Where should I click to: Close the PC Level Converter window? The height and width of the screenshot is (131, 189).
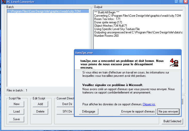click(185, 2)
